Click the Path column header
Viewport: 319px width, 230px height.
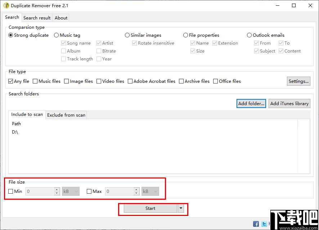(16, 124)
